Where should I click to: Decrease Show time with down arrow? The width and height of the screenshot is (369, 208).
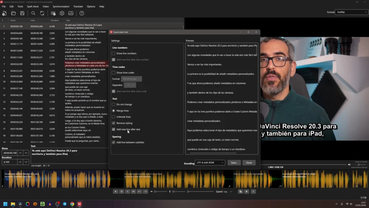coord(26,153)
